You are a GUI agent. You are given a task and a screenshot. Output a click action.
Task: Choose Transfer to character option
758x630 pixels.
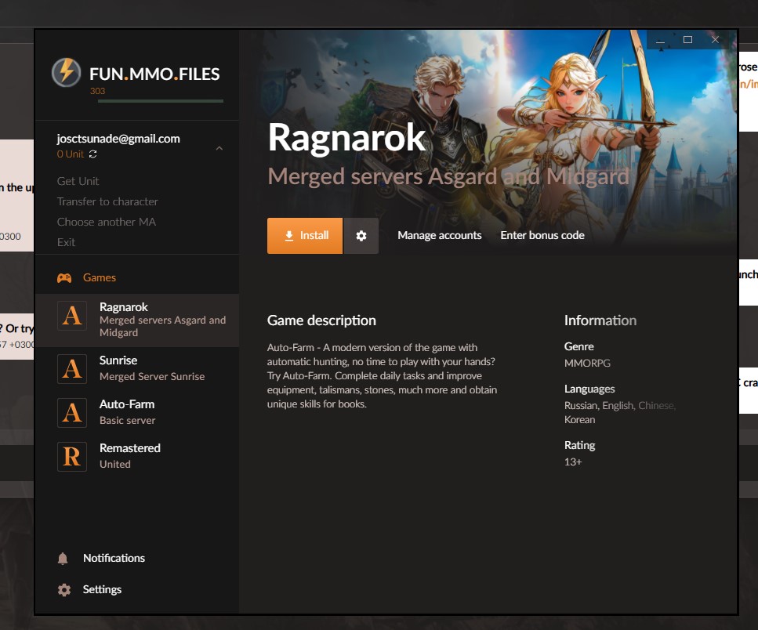107,201
